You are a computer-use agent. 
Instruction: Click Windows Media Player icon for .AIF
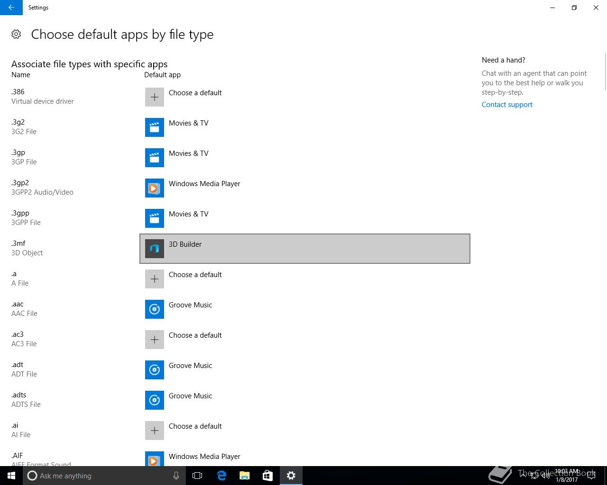(155, 458)
